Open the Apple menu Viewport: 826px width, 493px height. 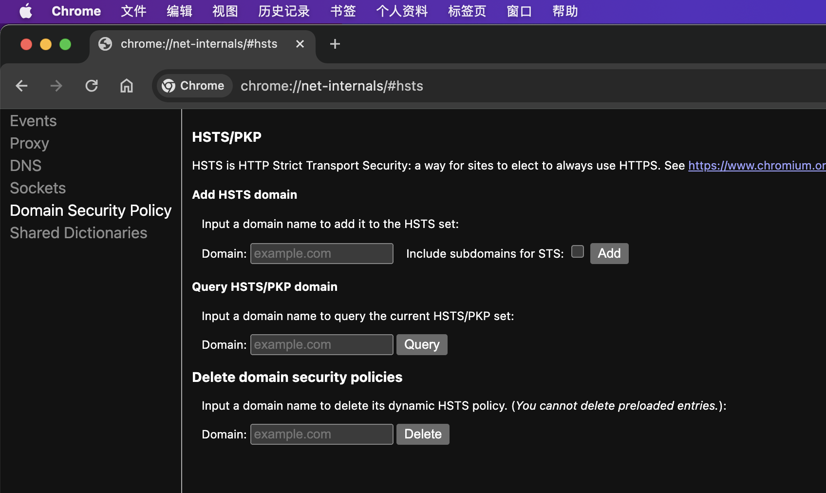[26, 11]
